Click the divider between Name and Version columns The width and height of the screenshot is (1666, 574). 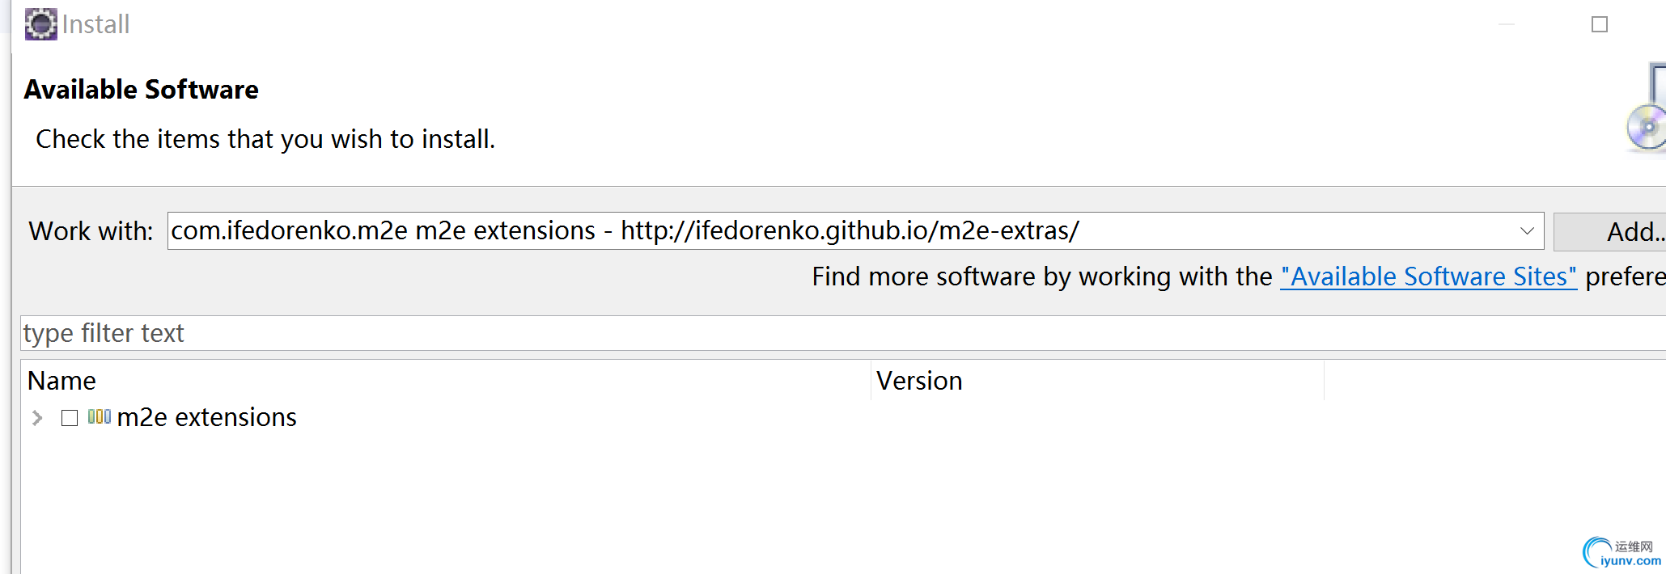click(871, 381)
